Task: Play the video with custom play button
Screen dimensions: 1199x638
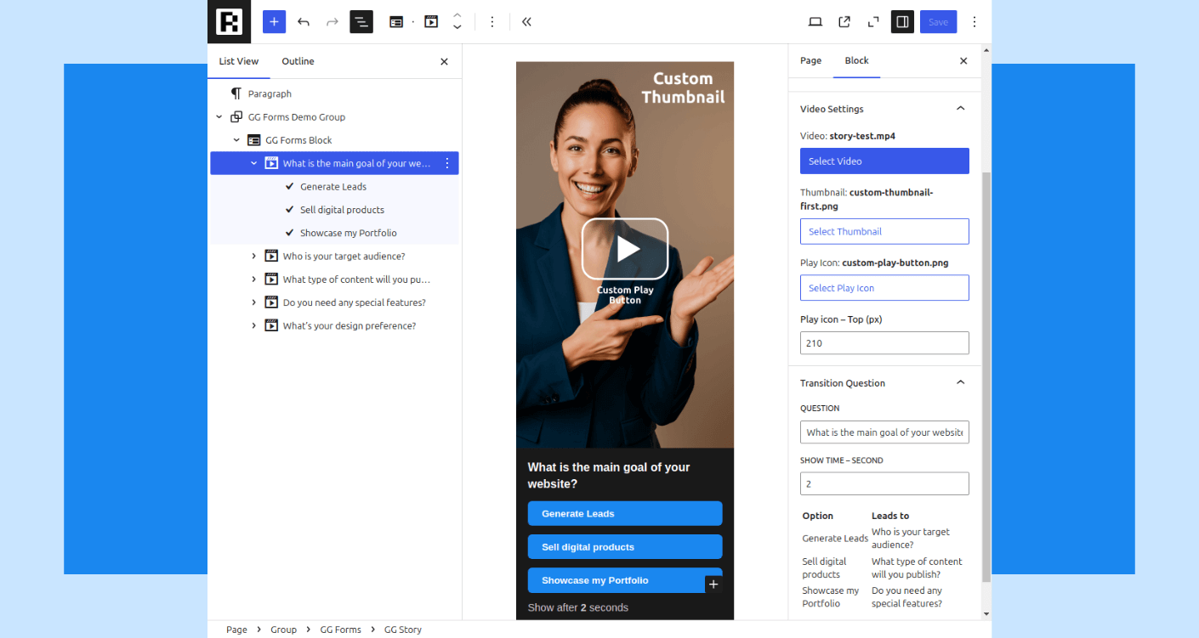Action: 625,249
